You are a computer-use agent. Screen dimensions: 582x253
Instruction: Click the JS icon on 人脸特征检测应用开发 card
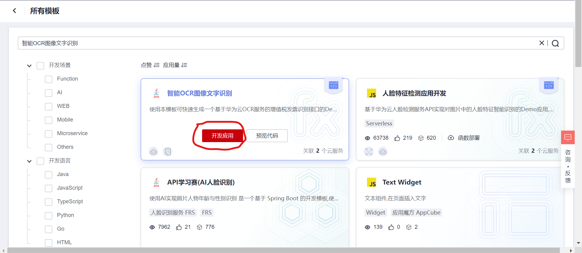click(372, 93)
